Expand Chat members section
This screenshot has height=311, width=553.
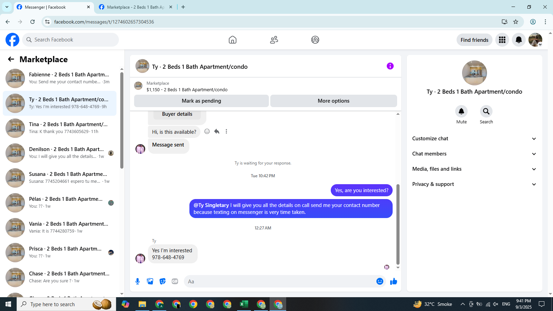pos(474,154)
